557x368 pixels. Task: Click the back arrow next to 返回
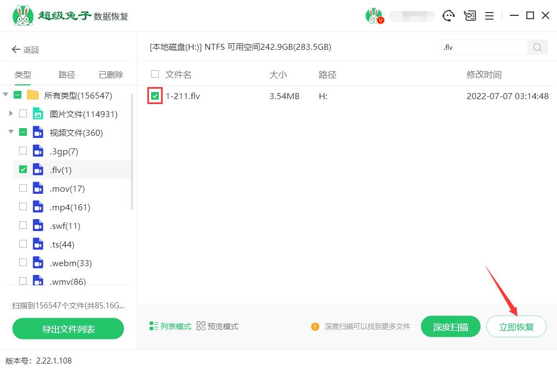coord(15,49)
